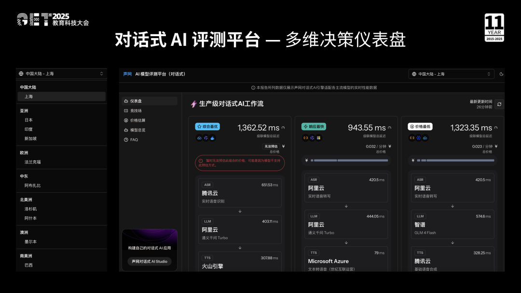Click the 声网对话式 AI Studio button
Image resolution: width=521 pixels, height=293 pixels.
coord(150,262)
